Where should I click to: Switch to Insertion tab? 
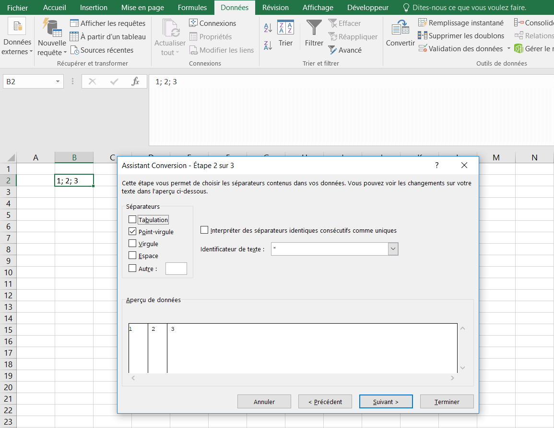[x=94, y=7]
